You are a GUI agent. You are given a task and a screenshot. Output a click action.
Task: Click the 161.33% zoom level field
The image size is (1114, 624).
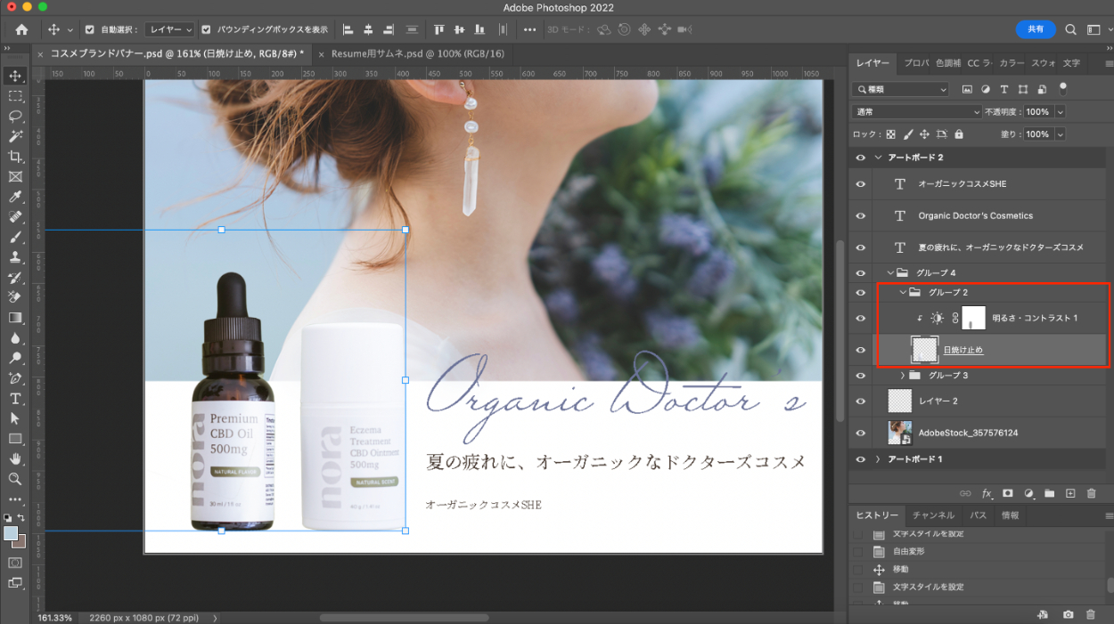55,617
